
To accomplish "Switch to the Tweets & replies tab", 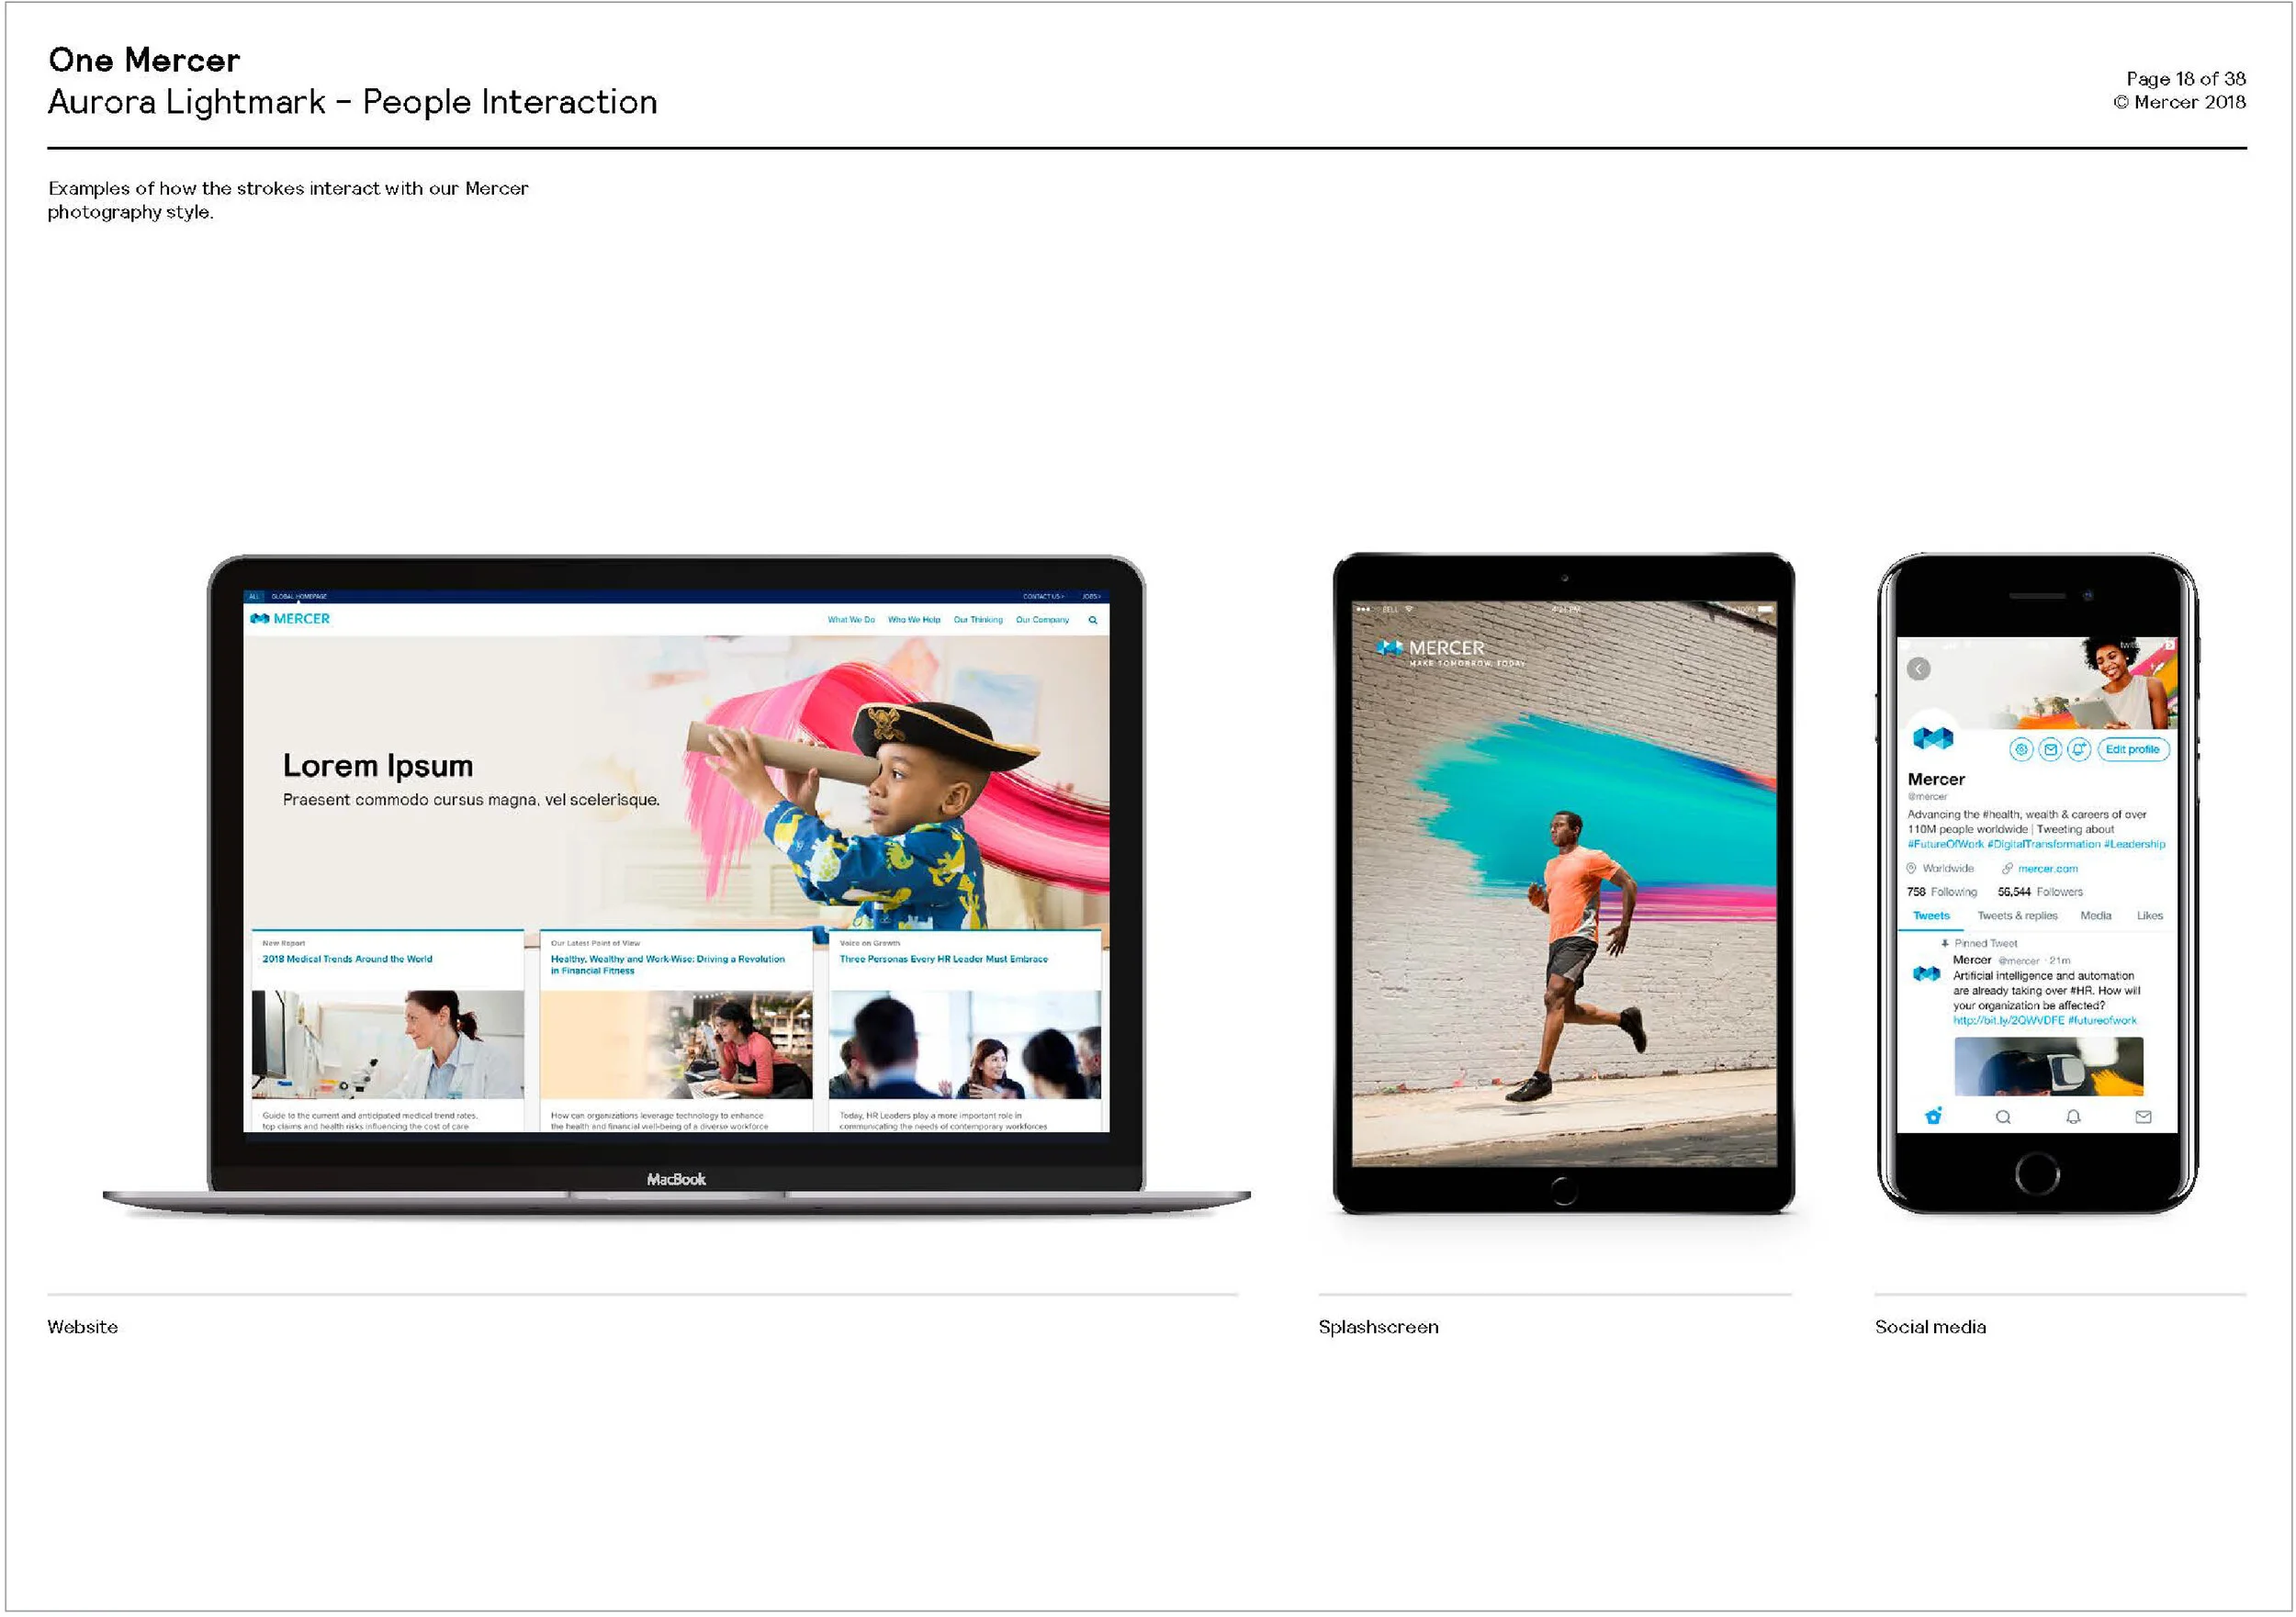I will [2017, 916].
